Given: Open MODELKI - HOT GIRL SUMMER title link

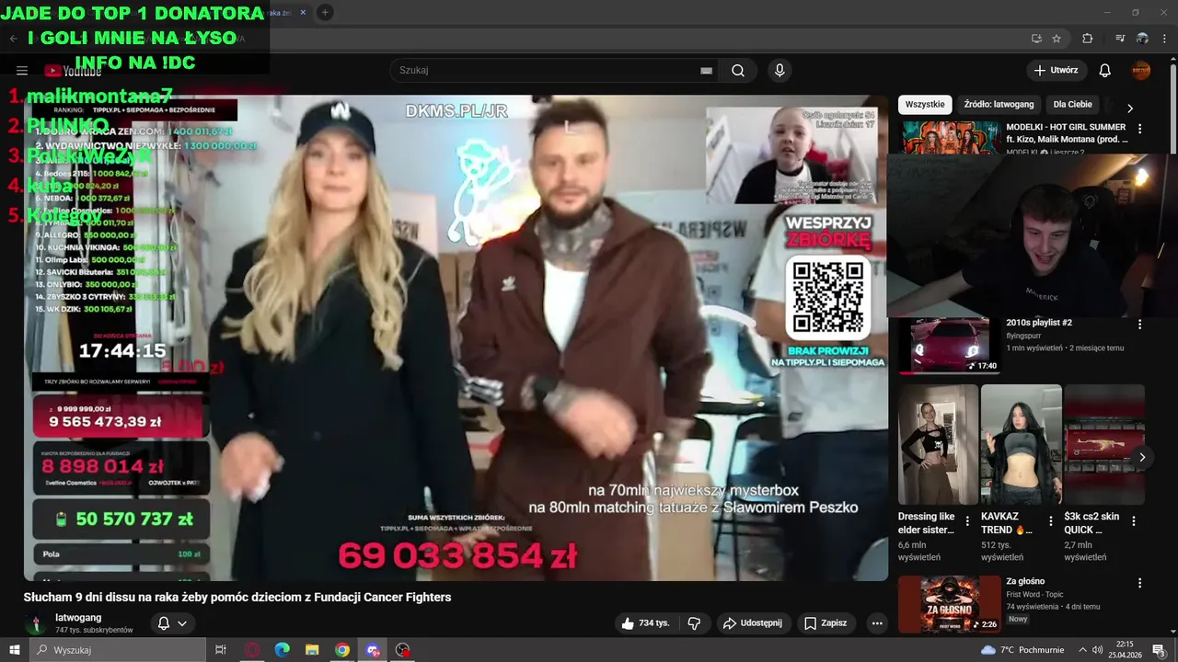Looking at the screenshot, I should [x=1067, y=133].
